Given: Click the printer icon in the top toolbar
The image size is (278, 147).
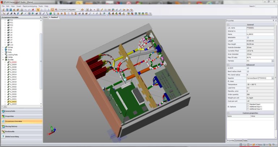Looking at the screenshot, I should point(22,10).
